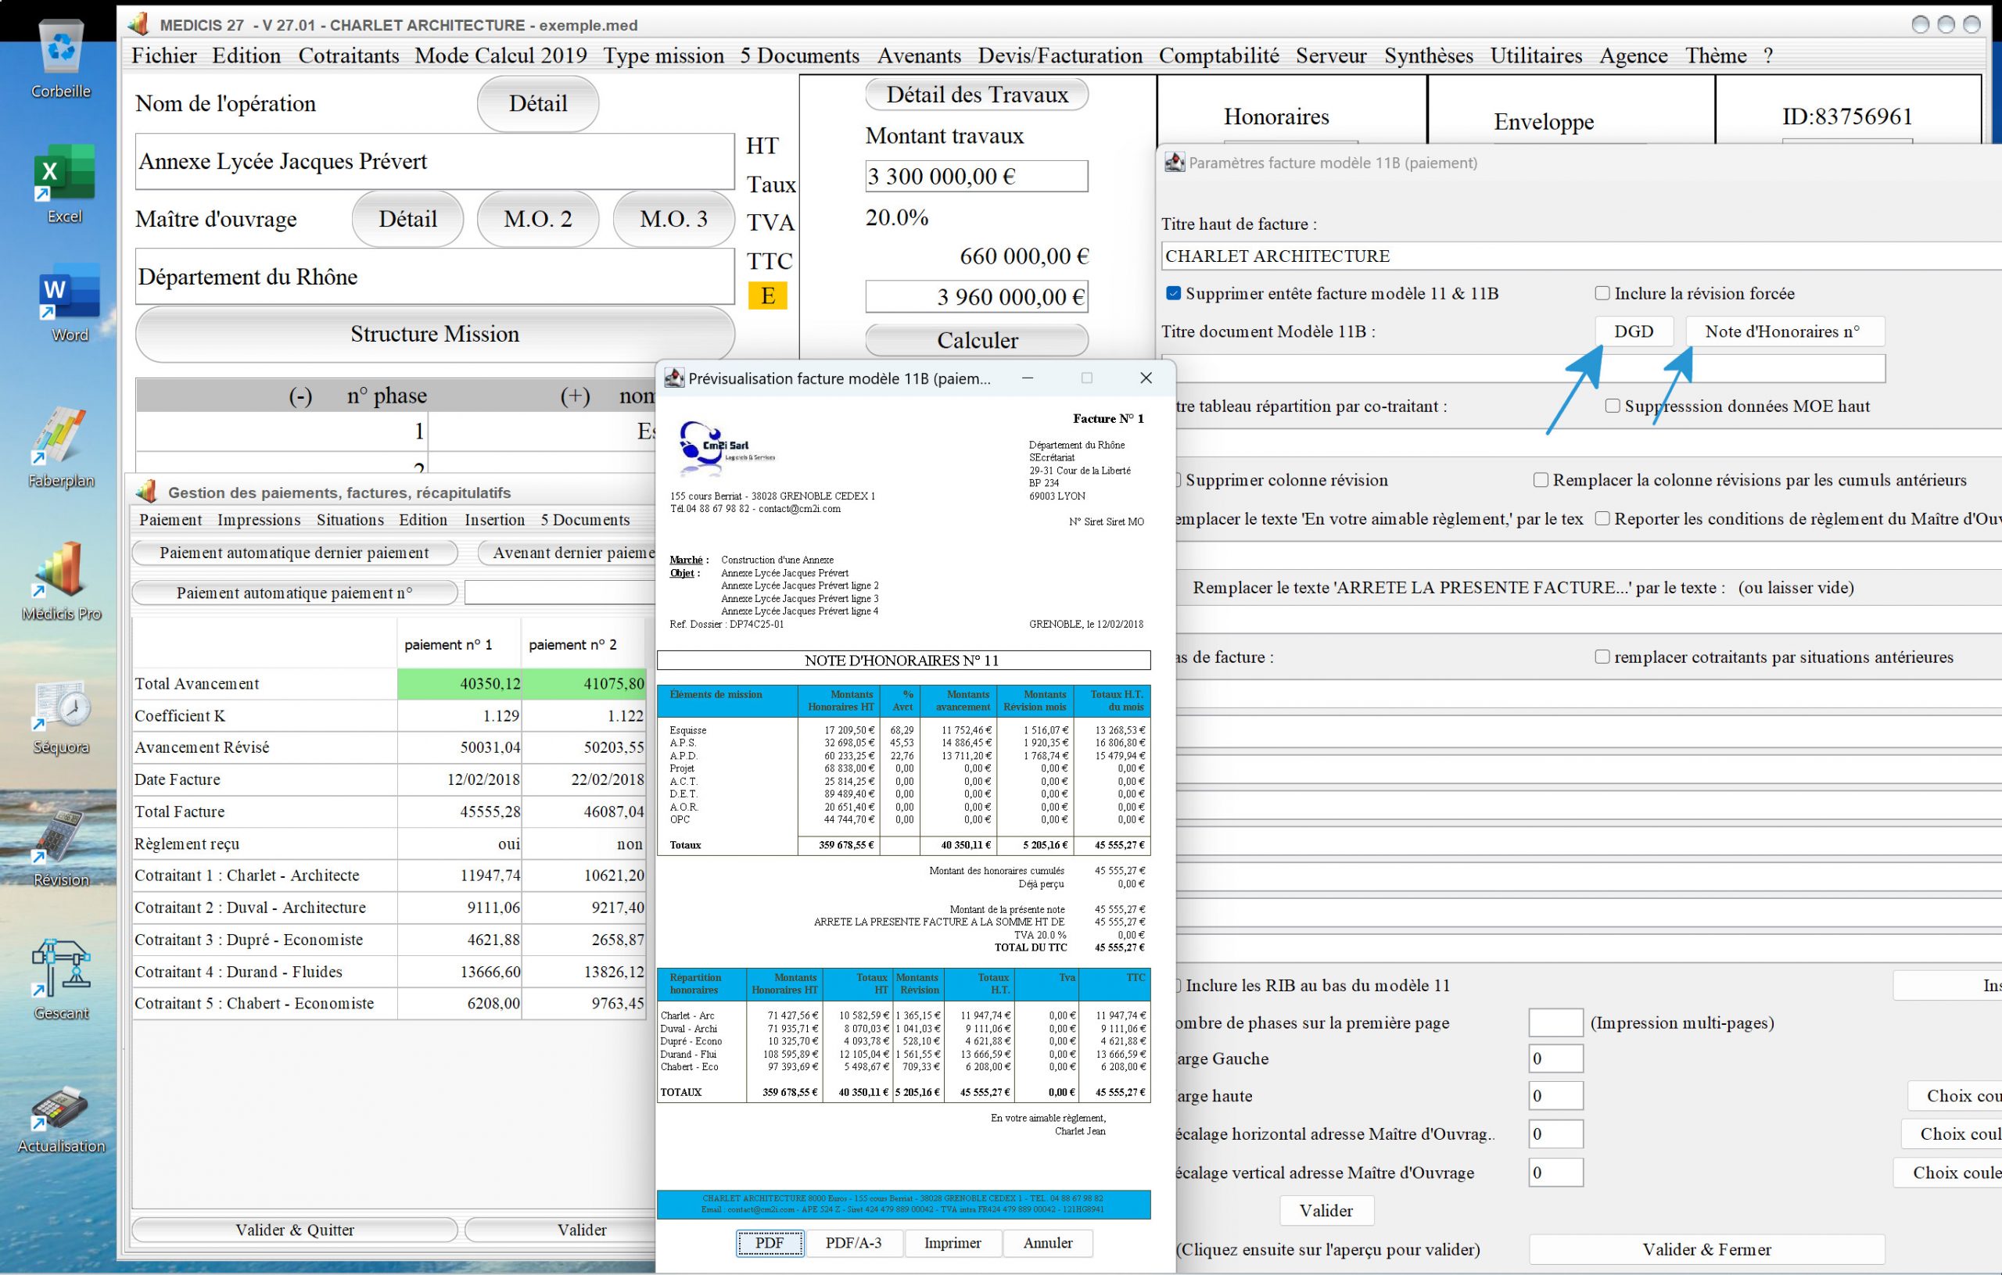This screenshot has width=2002, height=1275.
Task: Open the Devis/Facturation menu
Action: 1060,56
